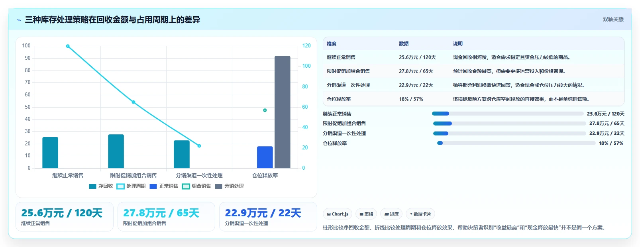
Task: Click the 进度 tag
Action: (x=391, y=214)
